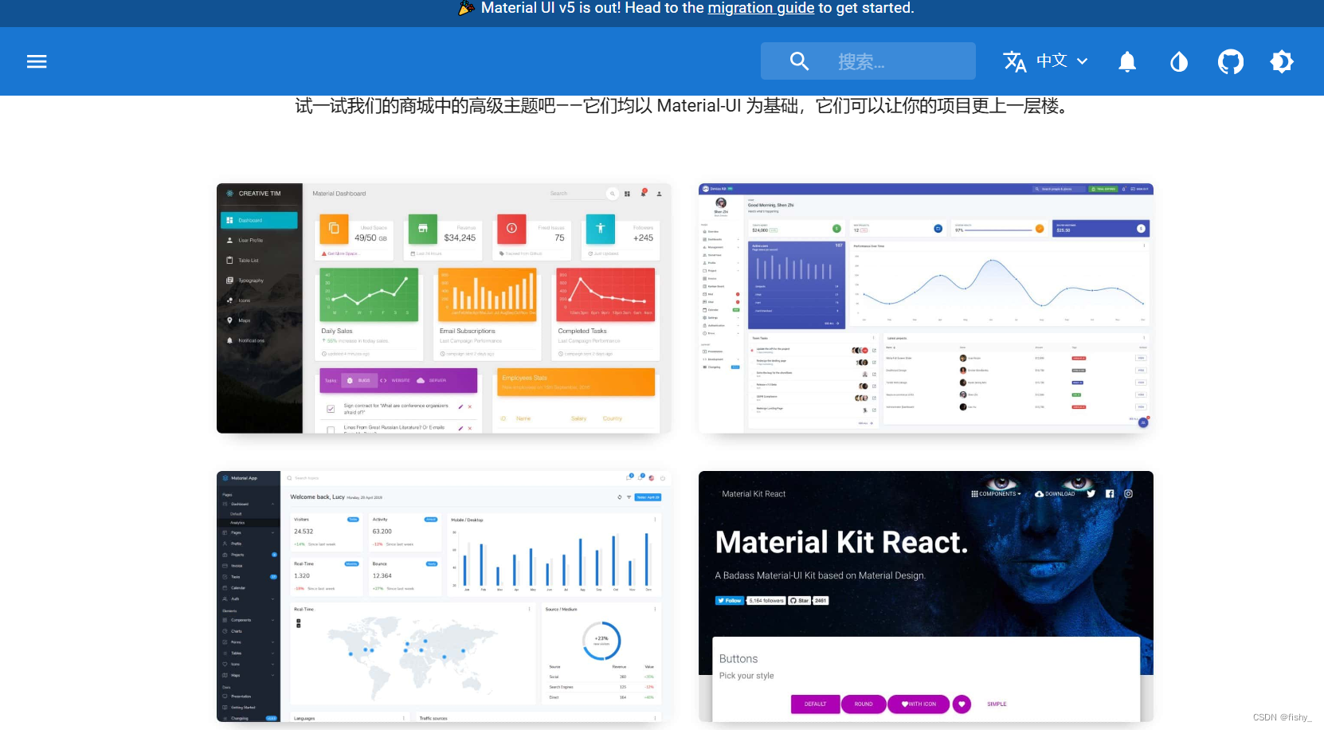
Task: Click the search magnifier icon
Action: pyautogui.click(x=799, y=61)
